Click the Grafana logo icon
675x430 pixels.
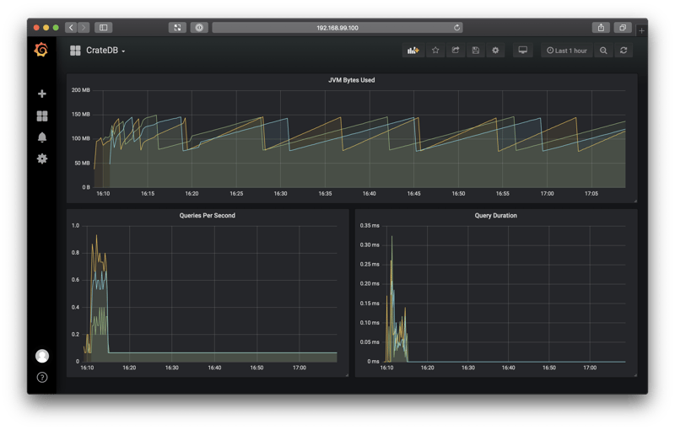point(41,50)
